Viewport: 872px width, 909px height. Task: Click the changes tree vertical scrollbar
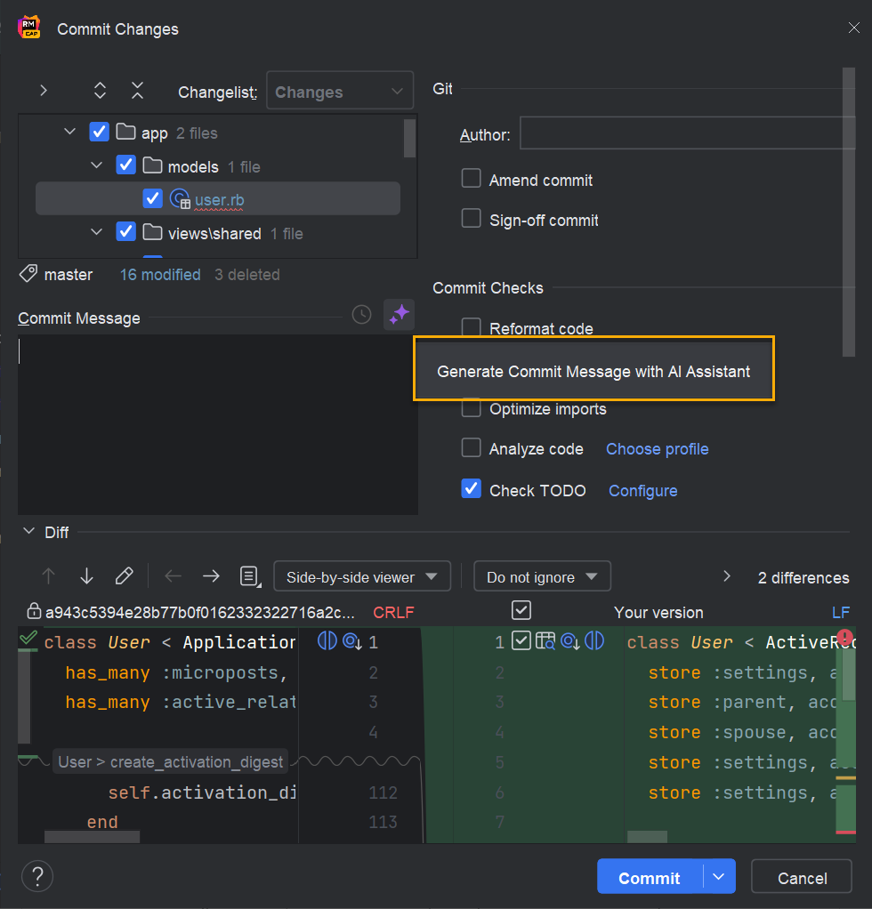tap(410, 139)
